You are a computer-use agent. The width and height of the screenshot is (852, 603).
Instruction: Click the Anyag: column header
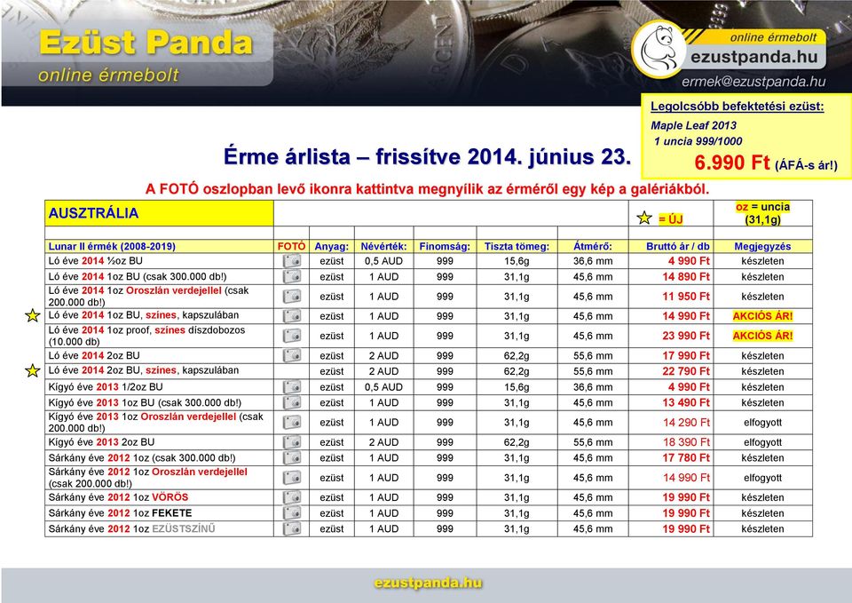tap(331, 246)
